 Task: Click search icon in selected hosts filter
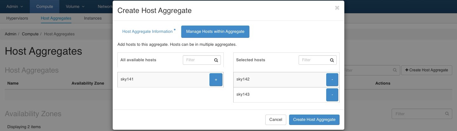(332, 60)
